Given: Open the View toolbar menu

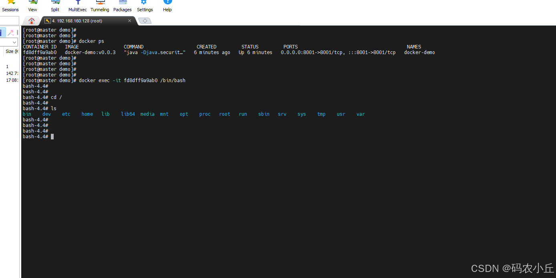Looking at the screenshot, I should [33, 6].
